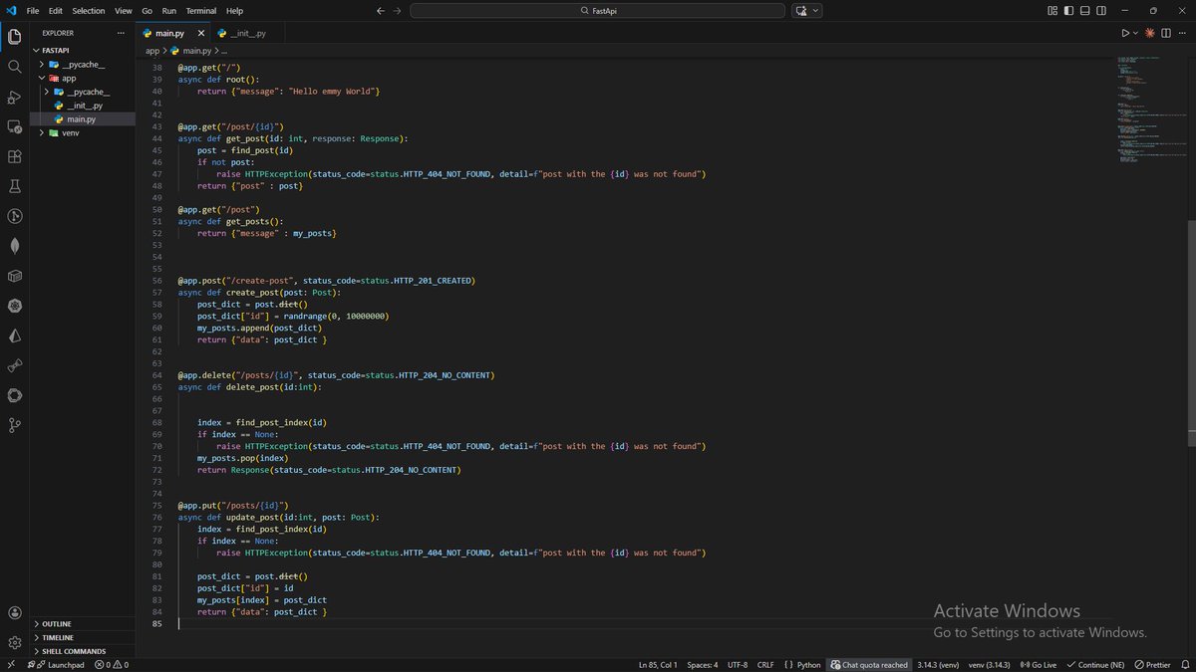Image resolution: width=1196 pixels, height=672 pixels.
Task: Open the Help menu
Action: 234,10
